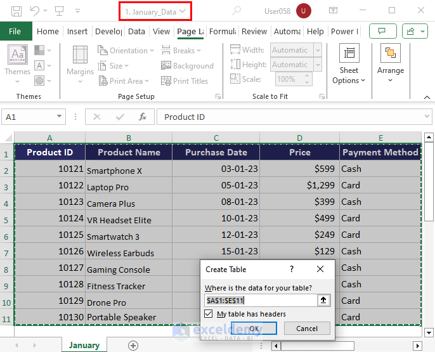Screen dimensions: 435x352
Task: Click the collapse dialog range selector icon
Action: [x=324, y=301]
